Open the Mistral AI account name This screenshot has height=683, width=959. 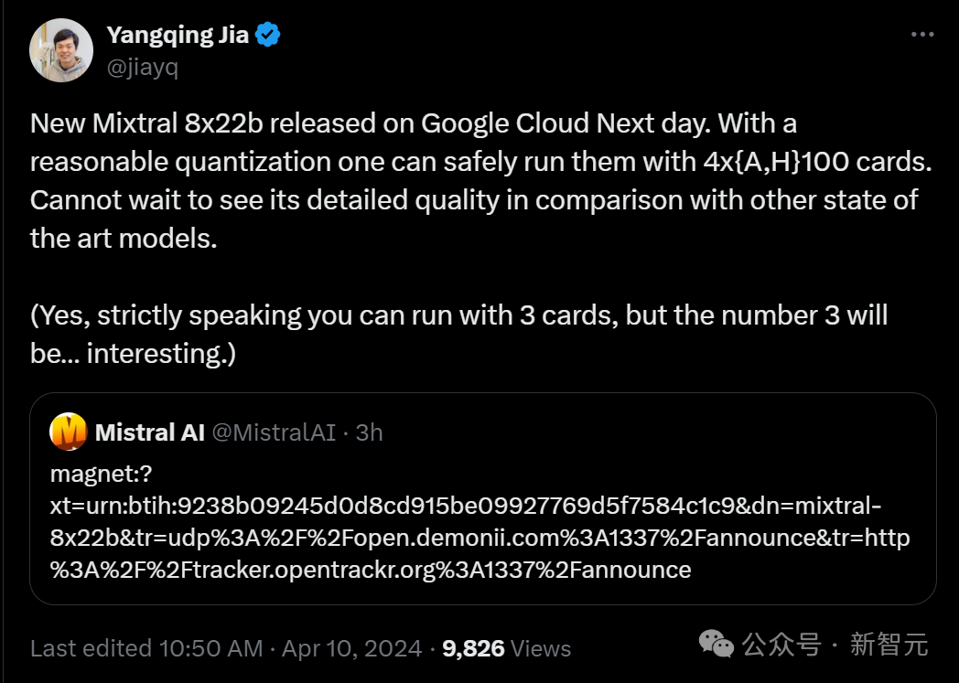click(150, 432)
